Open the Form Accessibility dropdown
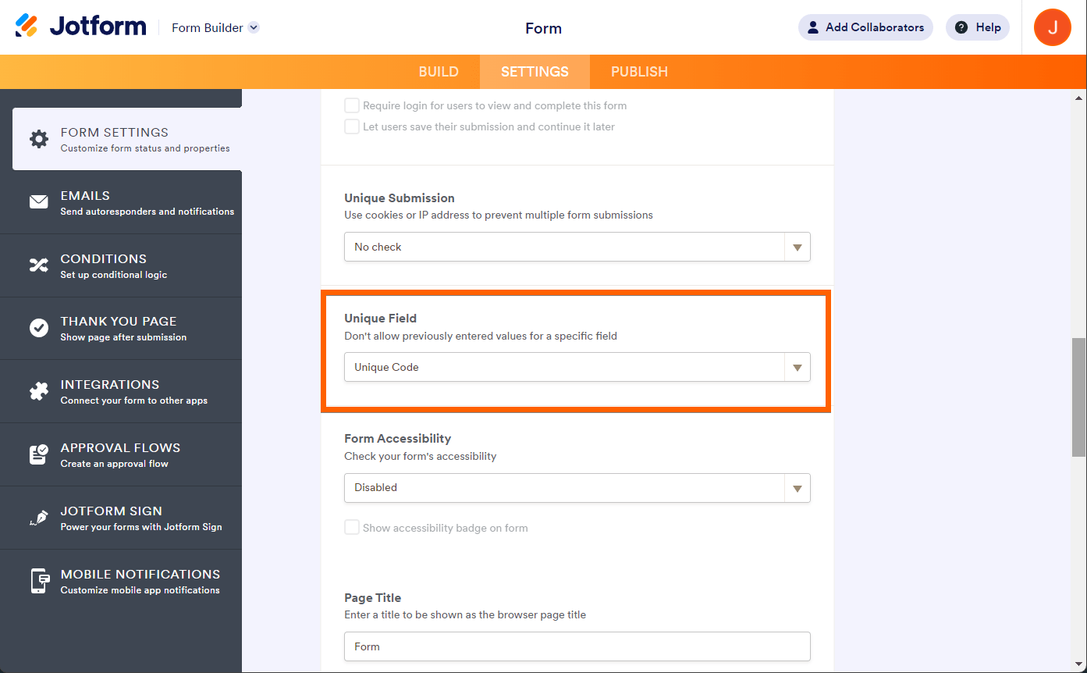The image size is (1087, 673). coord(577,487)
